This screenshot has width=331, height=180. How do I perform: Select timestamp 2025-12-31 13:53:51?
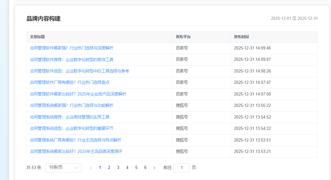252,140
